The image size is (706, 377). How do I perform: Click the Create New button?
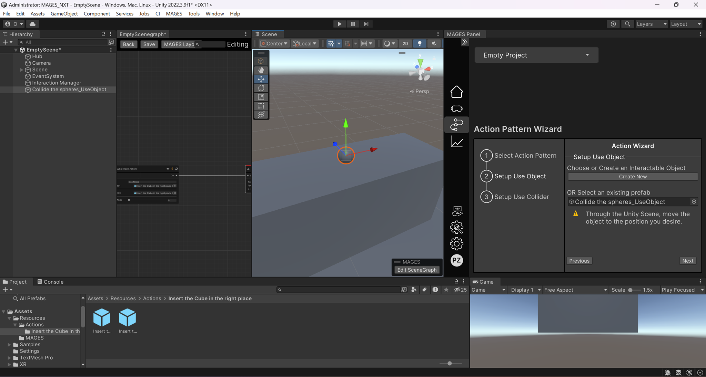633,177
